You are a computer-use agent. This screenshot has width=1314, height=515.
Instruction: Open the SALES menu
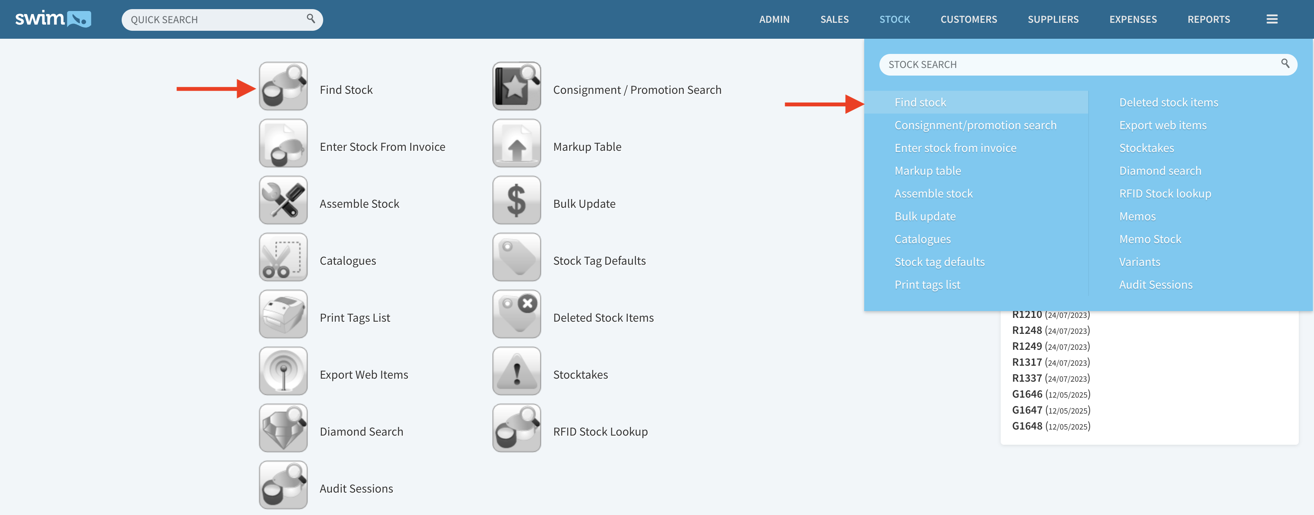834,19
